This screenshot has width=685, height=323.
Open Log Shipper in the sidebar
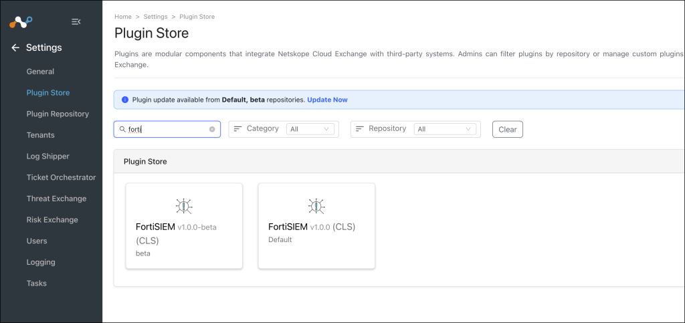click(48, 156)
